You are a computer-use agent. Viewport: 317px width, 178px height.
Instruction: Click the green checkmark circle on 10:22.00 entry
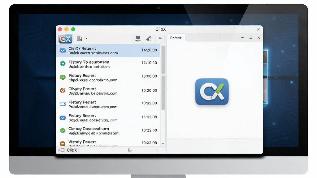[63, 130]
